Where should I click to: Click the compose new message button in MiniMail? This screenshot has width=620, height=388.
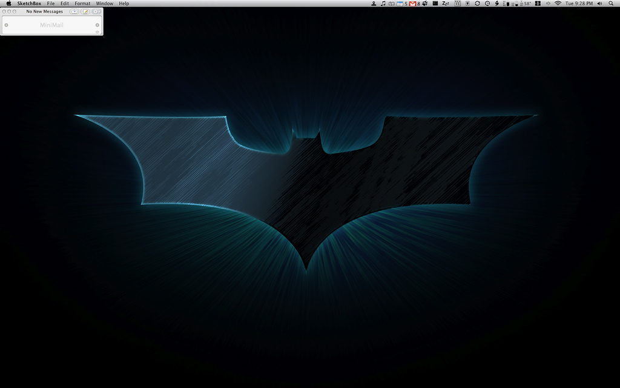[85, 12]
